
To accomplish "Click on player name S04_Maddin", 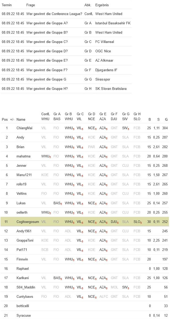I will [26, 287].
